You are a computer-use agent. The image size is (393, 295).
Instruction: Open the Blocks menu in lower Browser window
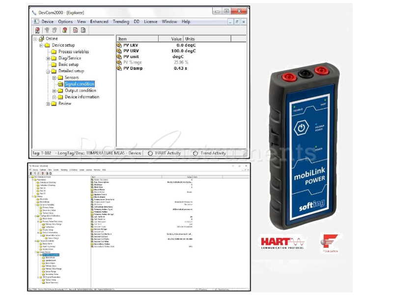[x=56, y=170]
